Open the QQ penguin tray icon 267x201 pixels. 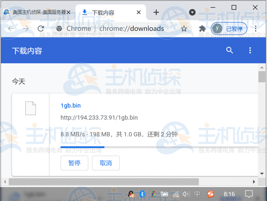[x=131, y=194]
